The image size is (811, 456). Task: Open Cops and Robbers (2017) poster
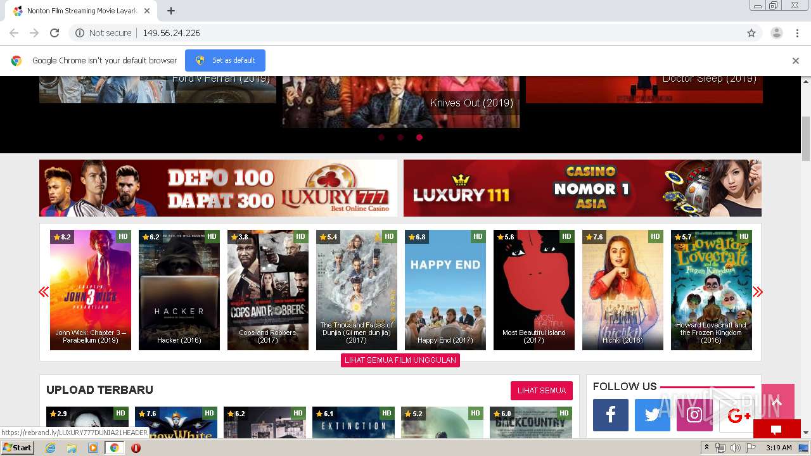coord(268,290)
